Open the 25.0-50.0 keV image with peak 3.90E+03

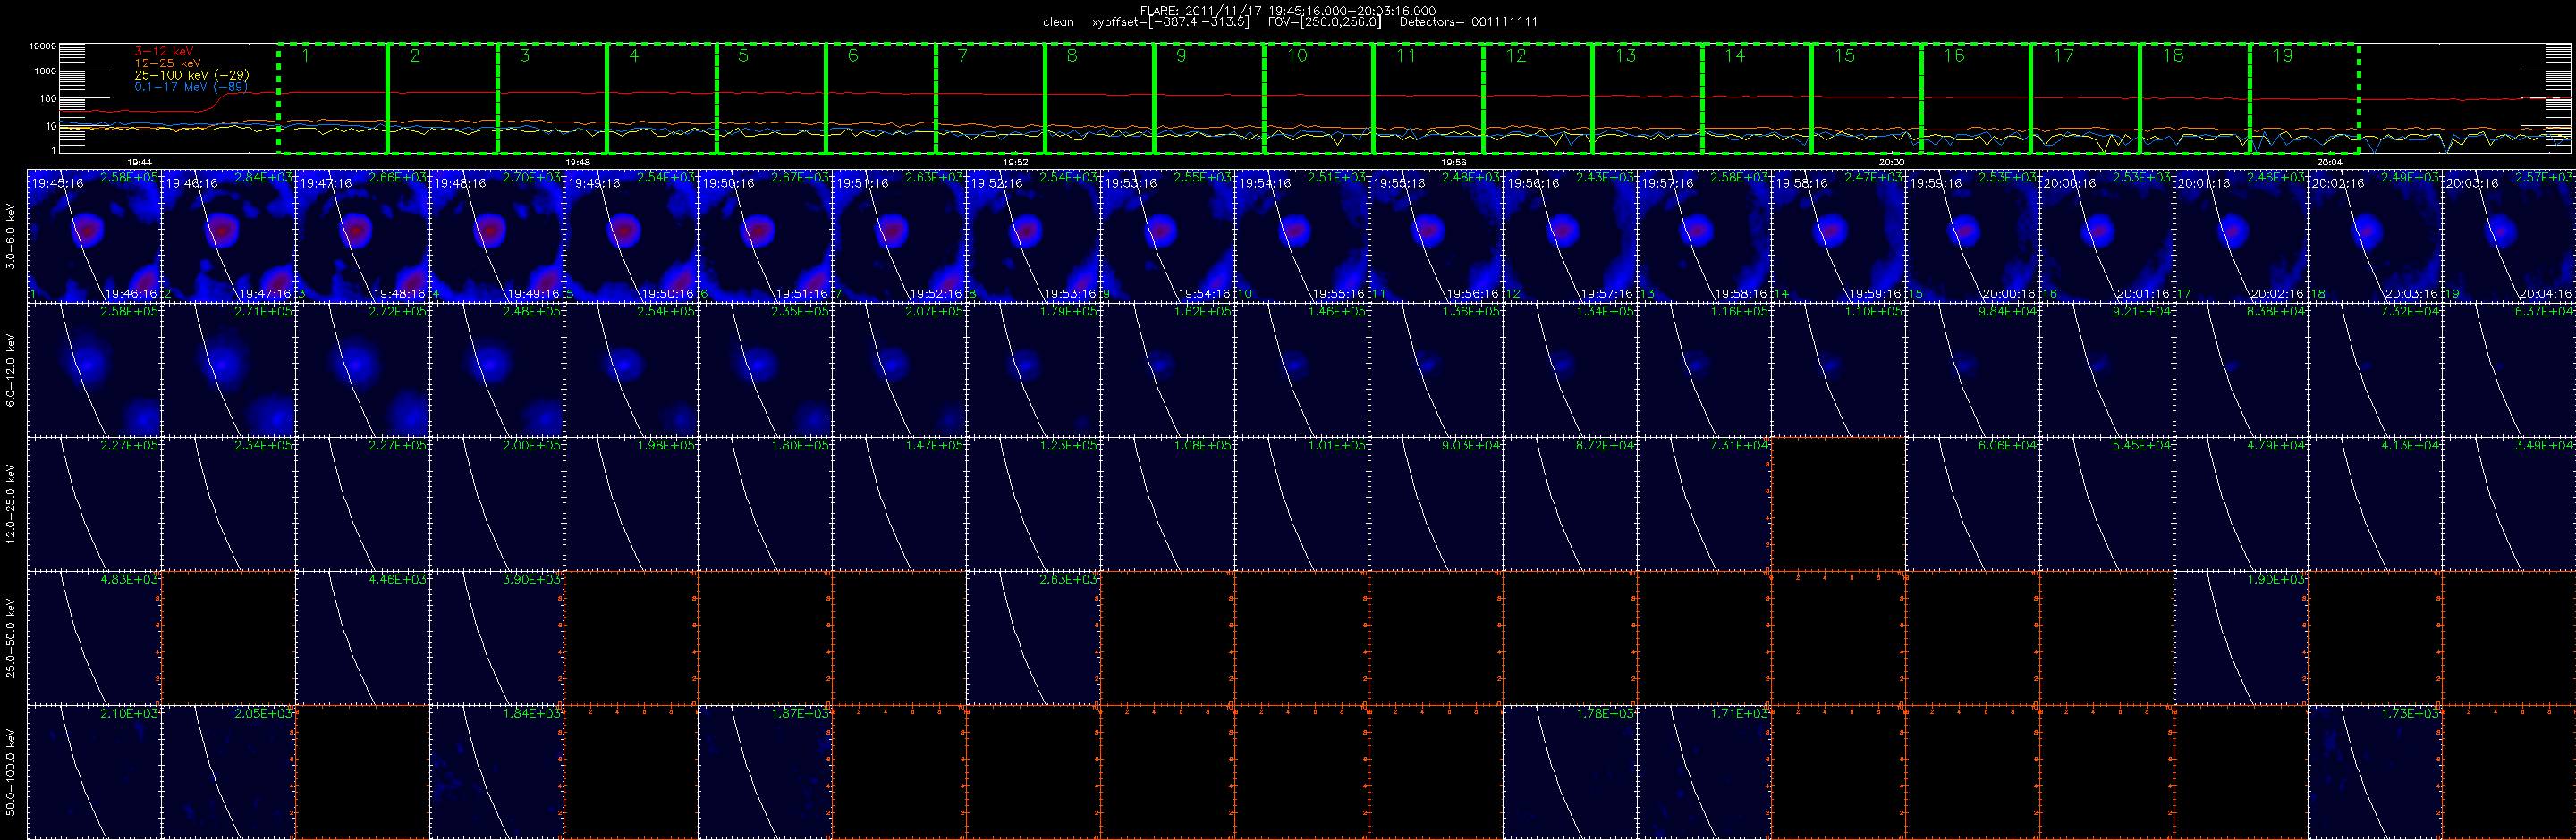pos(496,637)
